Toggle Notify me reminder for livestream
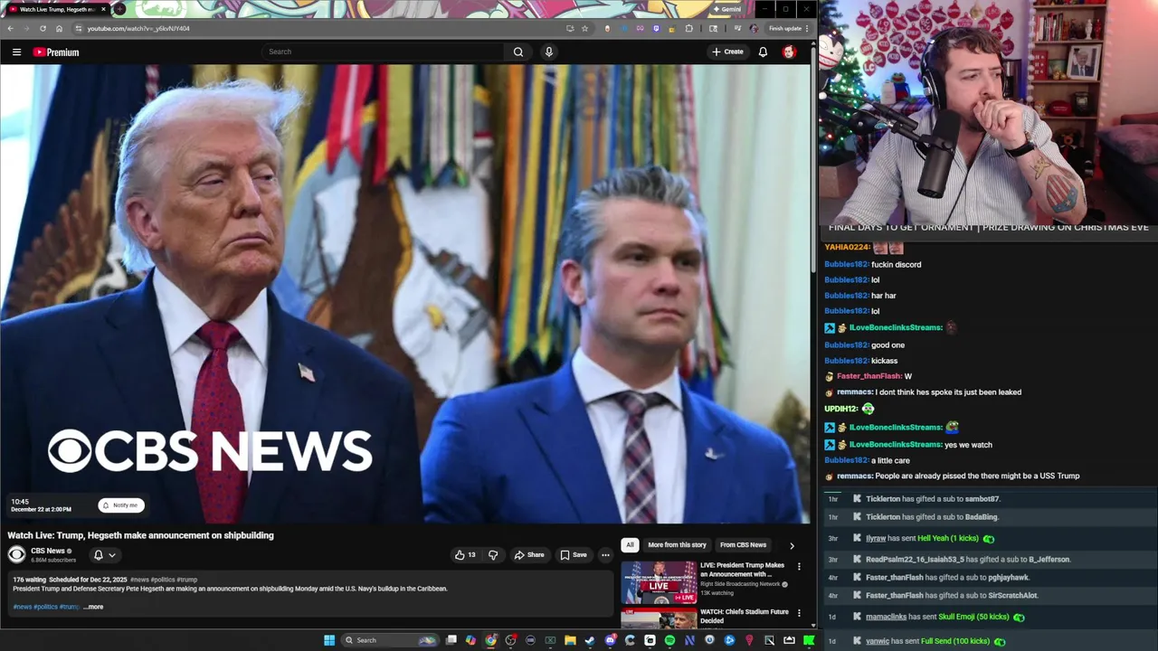The image size is (1158, 651). (121, 505)
